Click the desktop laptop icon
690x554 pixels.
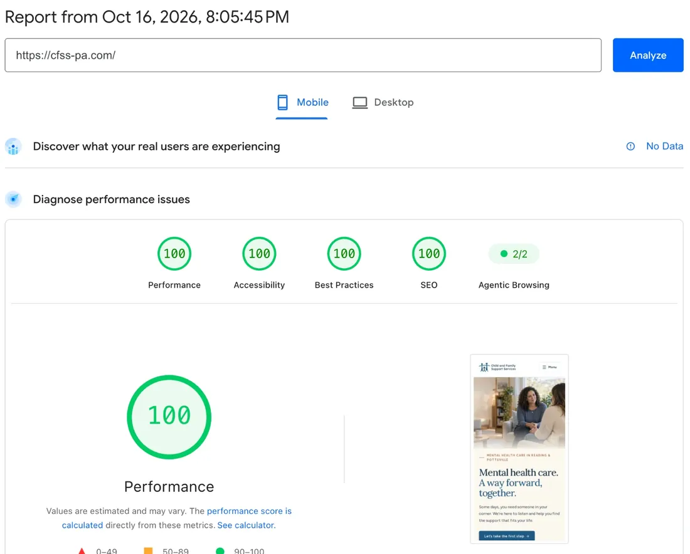pos(359,102)
